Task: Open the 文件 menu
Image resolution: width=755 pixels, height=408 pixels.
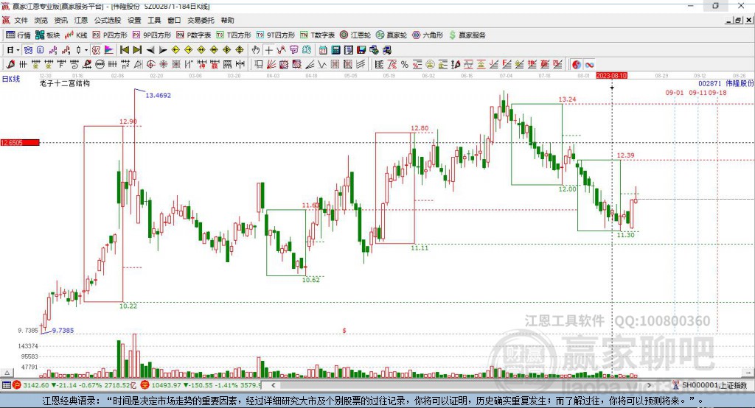Action: tap(21, 20)
